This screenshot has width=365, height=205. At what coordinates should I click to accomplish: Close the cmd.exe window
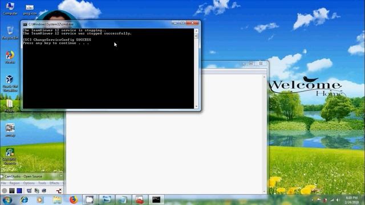tap(192, 23)
